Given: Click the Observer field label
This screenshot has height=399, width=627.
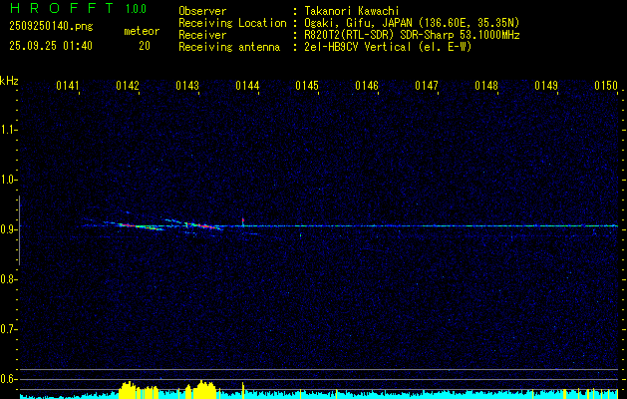Looking at the screenshot, I should pos(202,11).
